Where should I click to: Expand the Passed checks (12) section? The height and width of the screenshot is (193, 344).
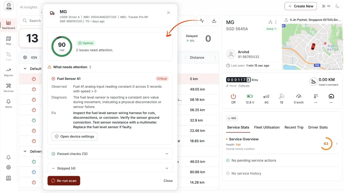[110, 154]
